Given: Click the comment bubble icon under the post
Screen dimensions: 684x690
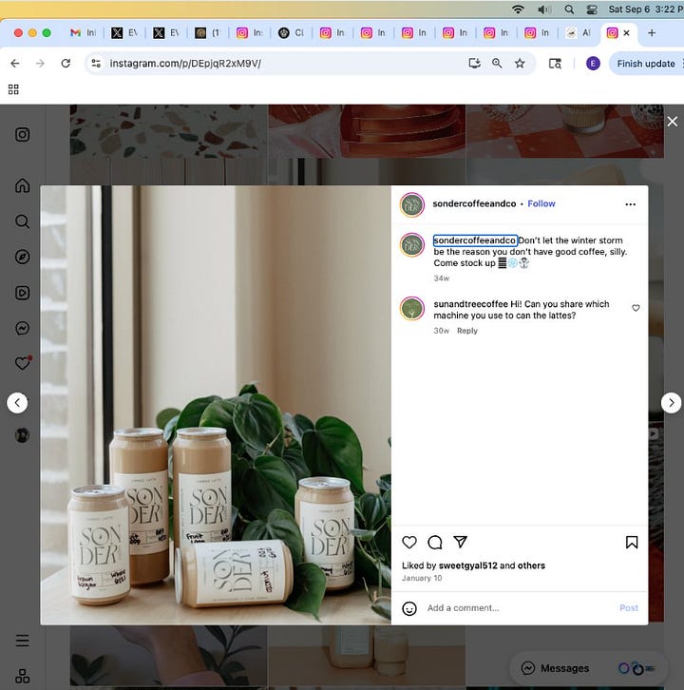Looking at the screenshot, I should coord(434,542).
